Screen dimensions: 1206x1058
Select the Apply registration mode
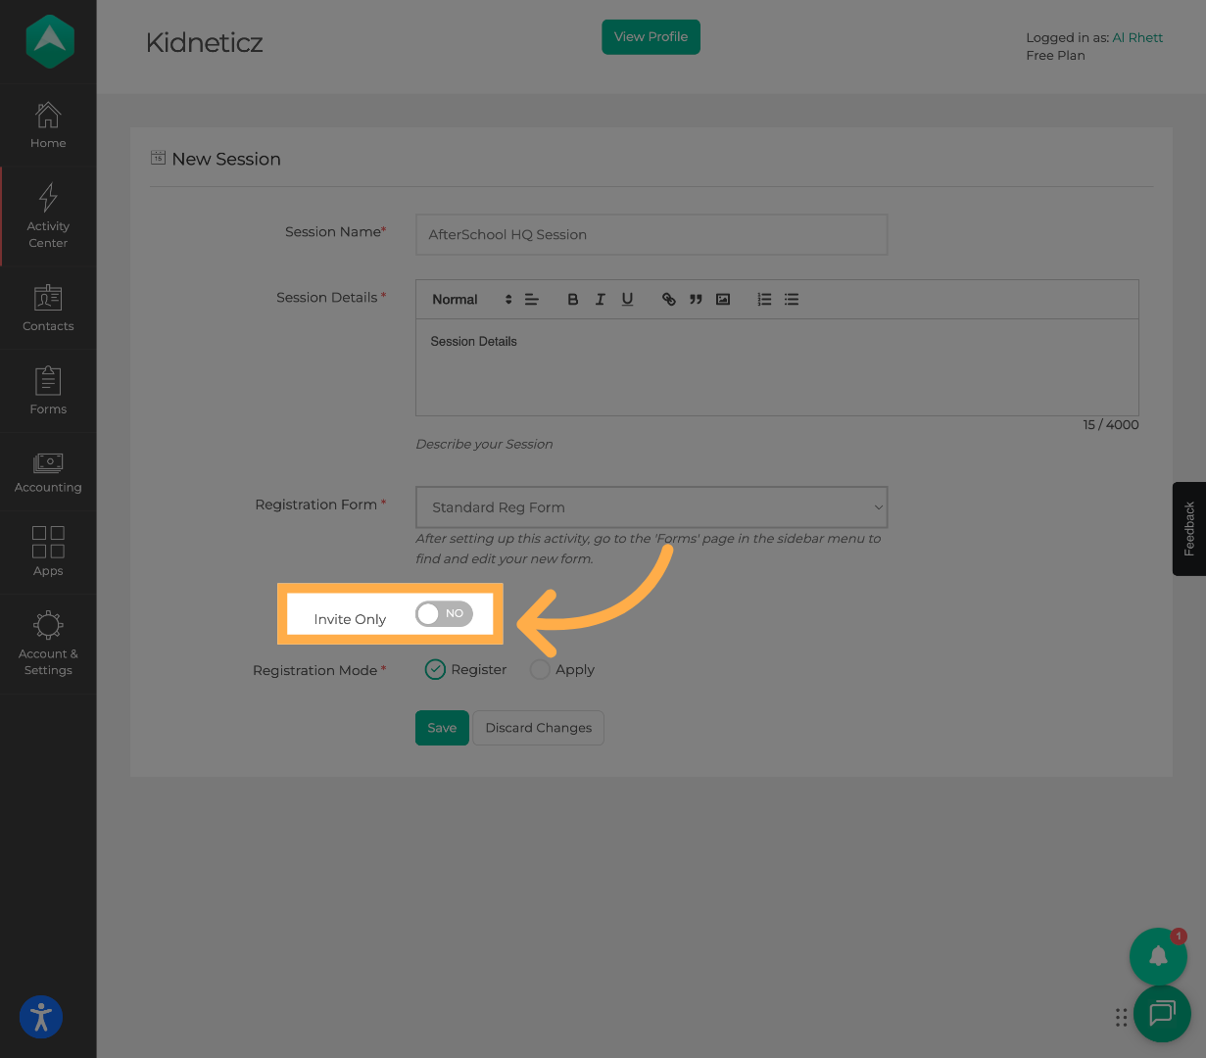540,669
